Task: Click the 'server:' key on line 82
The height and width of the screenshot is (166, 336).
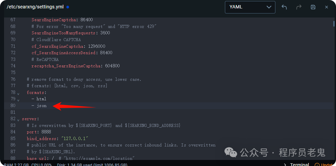Action: tap(30, 119)
